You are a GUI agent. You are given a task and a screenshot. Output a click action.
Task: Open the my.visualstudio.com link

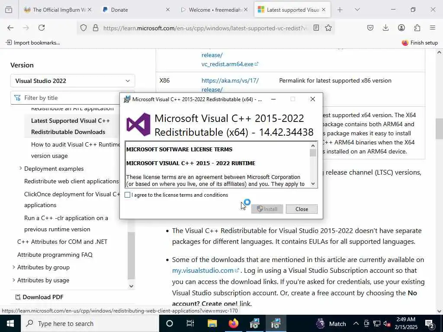(205, 271)
